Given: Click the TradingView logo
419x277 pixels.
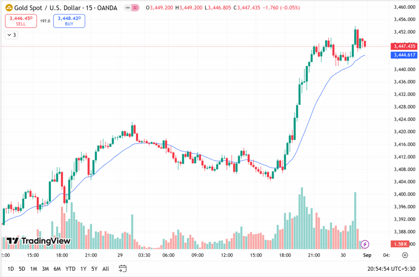Looking at the screenshot, I should [38, 241].
